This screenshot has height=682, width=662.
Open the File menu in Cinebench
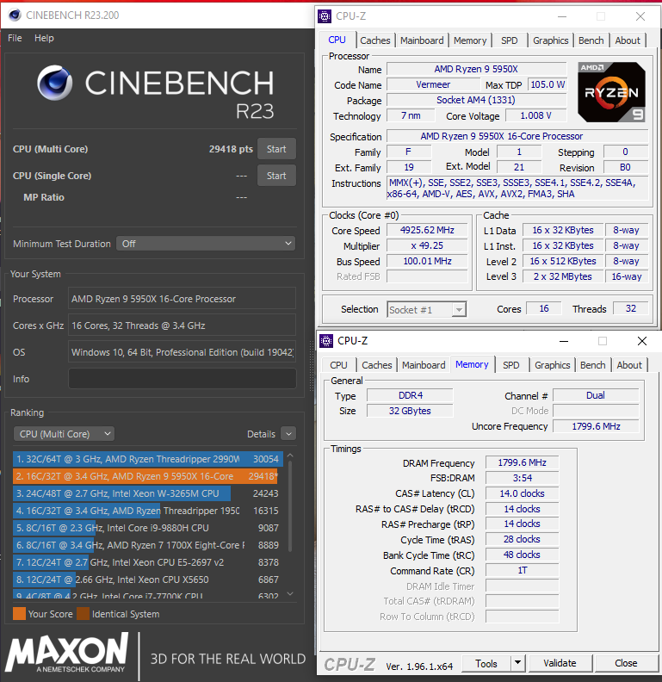[15, 38]
